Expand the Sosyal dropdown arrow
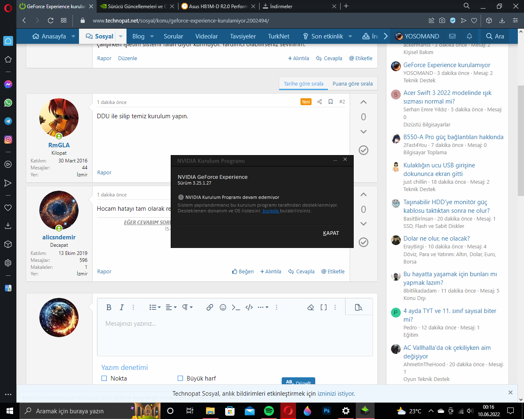The width and height of the screenshot is (524, 419). click(x=121, y=36)
